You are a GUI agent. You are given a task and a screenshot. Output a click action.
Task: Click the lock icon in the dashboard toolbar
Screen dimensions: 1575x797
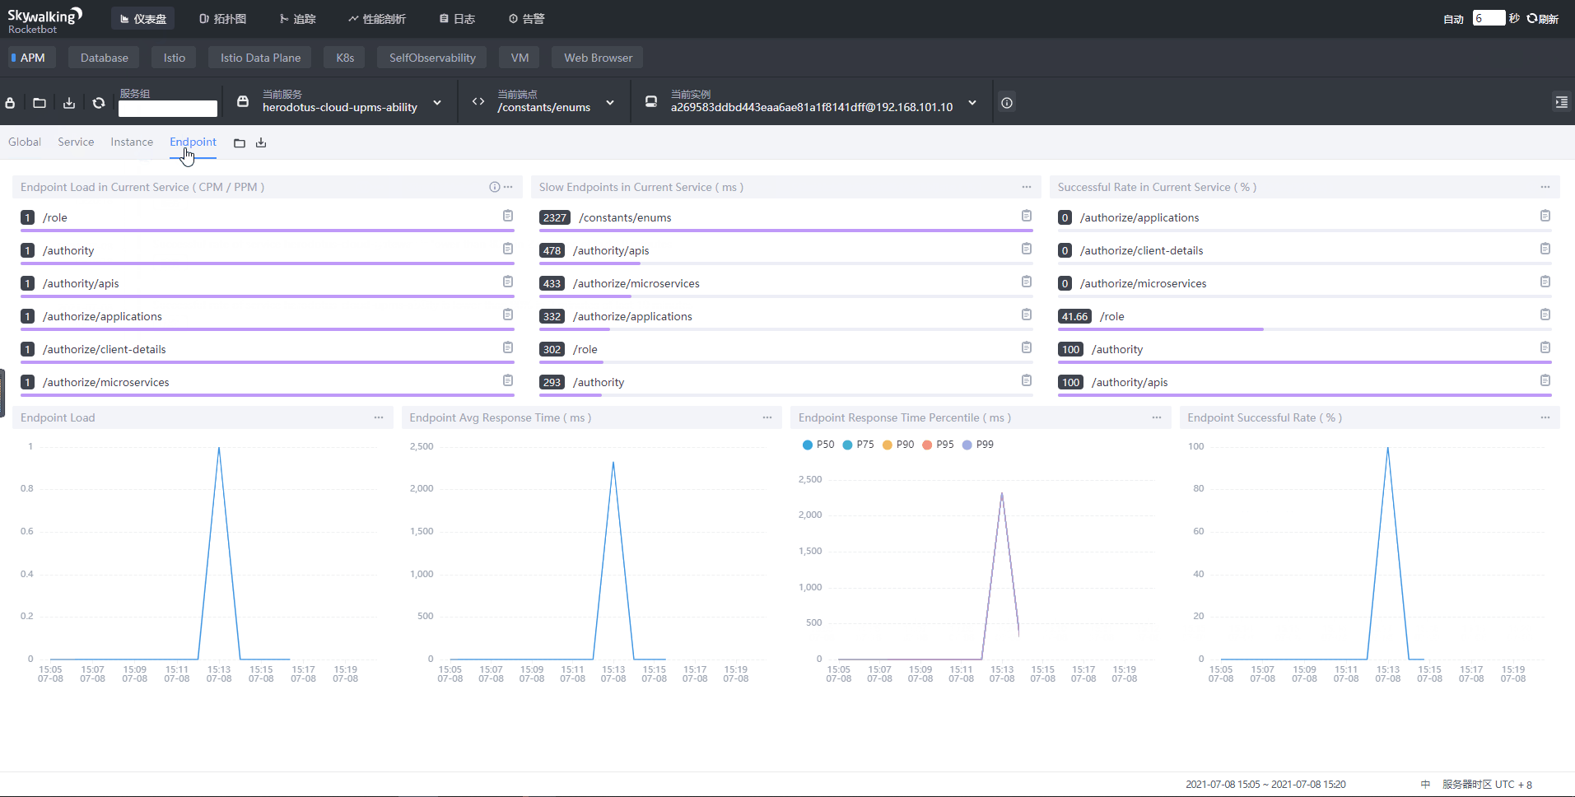coord(11,103)
